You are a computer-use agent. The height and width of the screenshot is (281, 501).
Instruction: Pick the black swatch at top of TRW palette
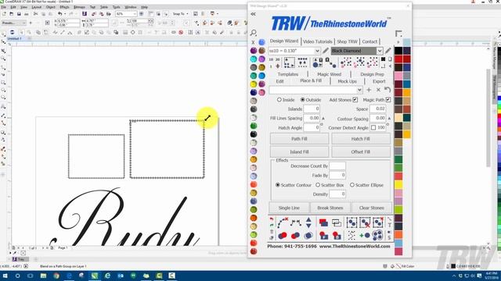pos(398,50)
